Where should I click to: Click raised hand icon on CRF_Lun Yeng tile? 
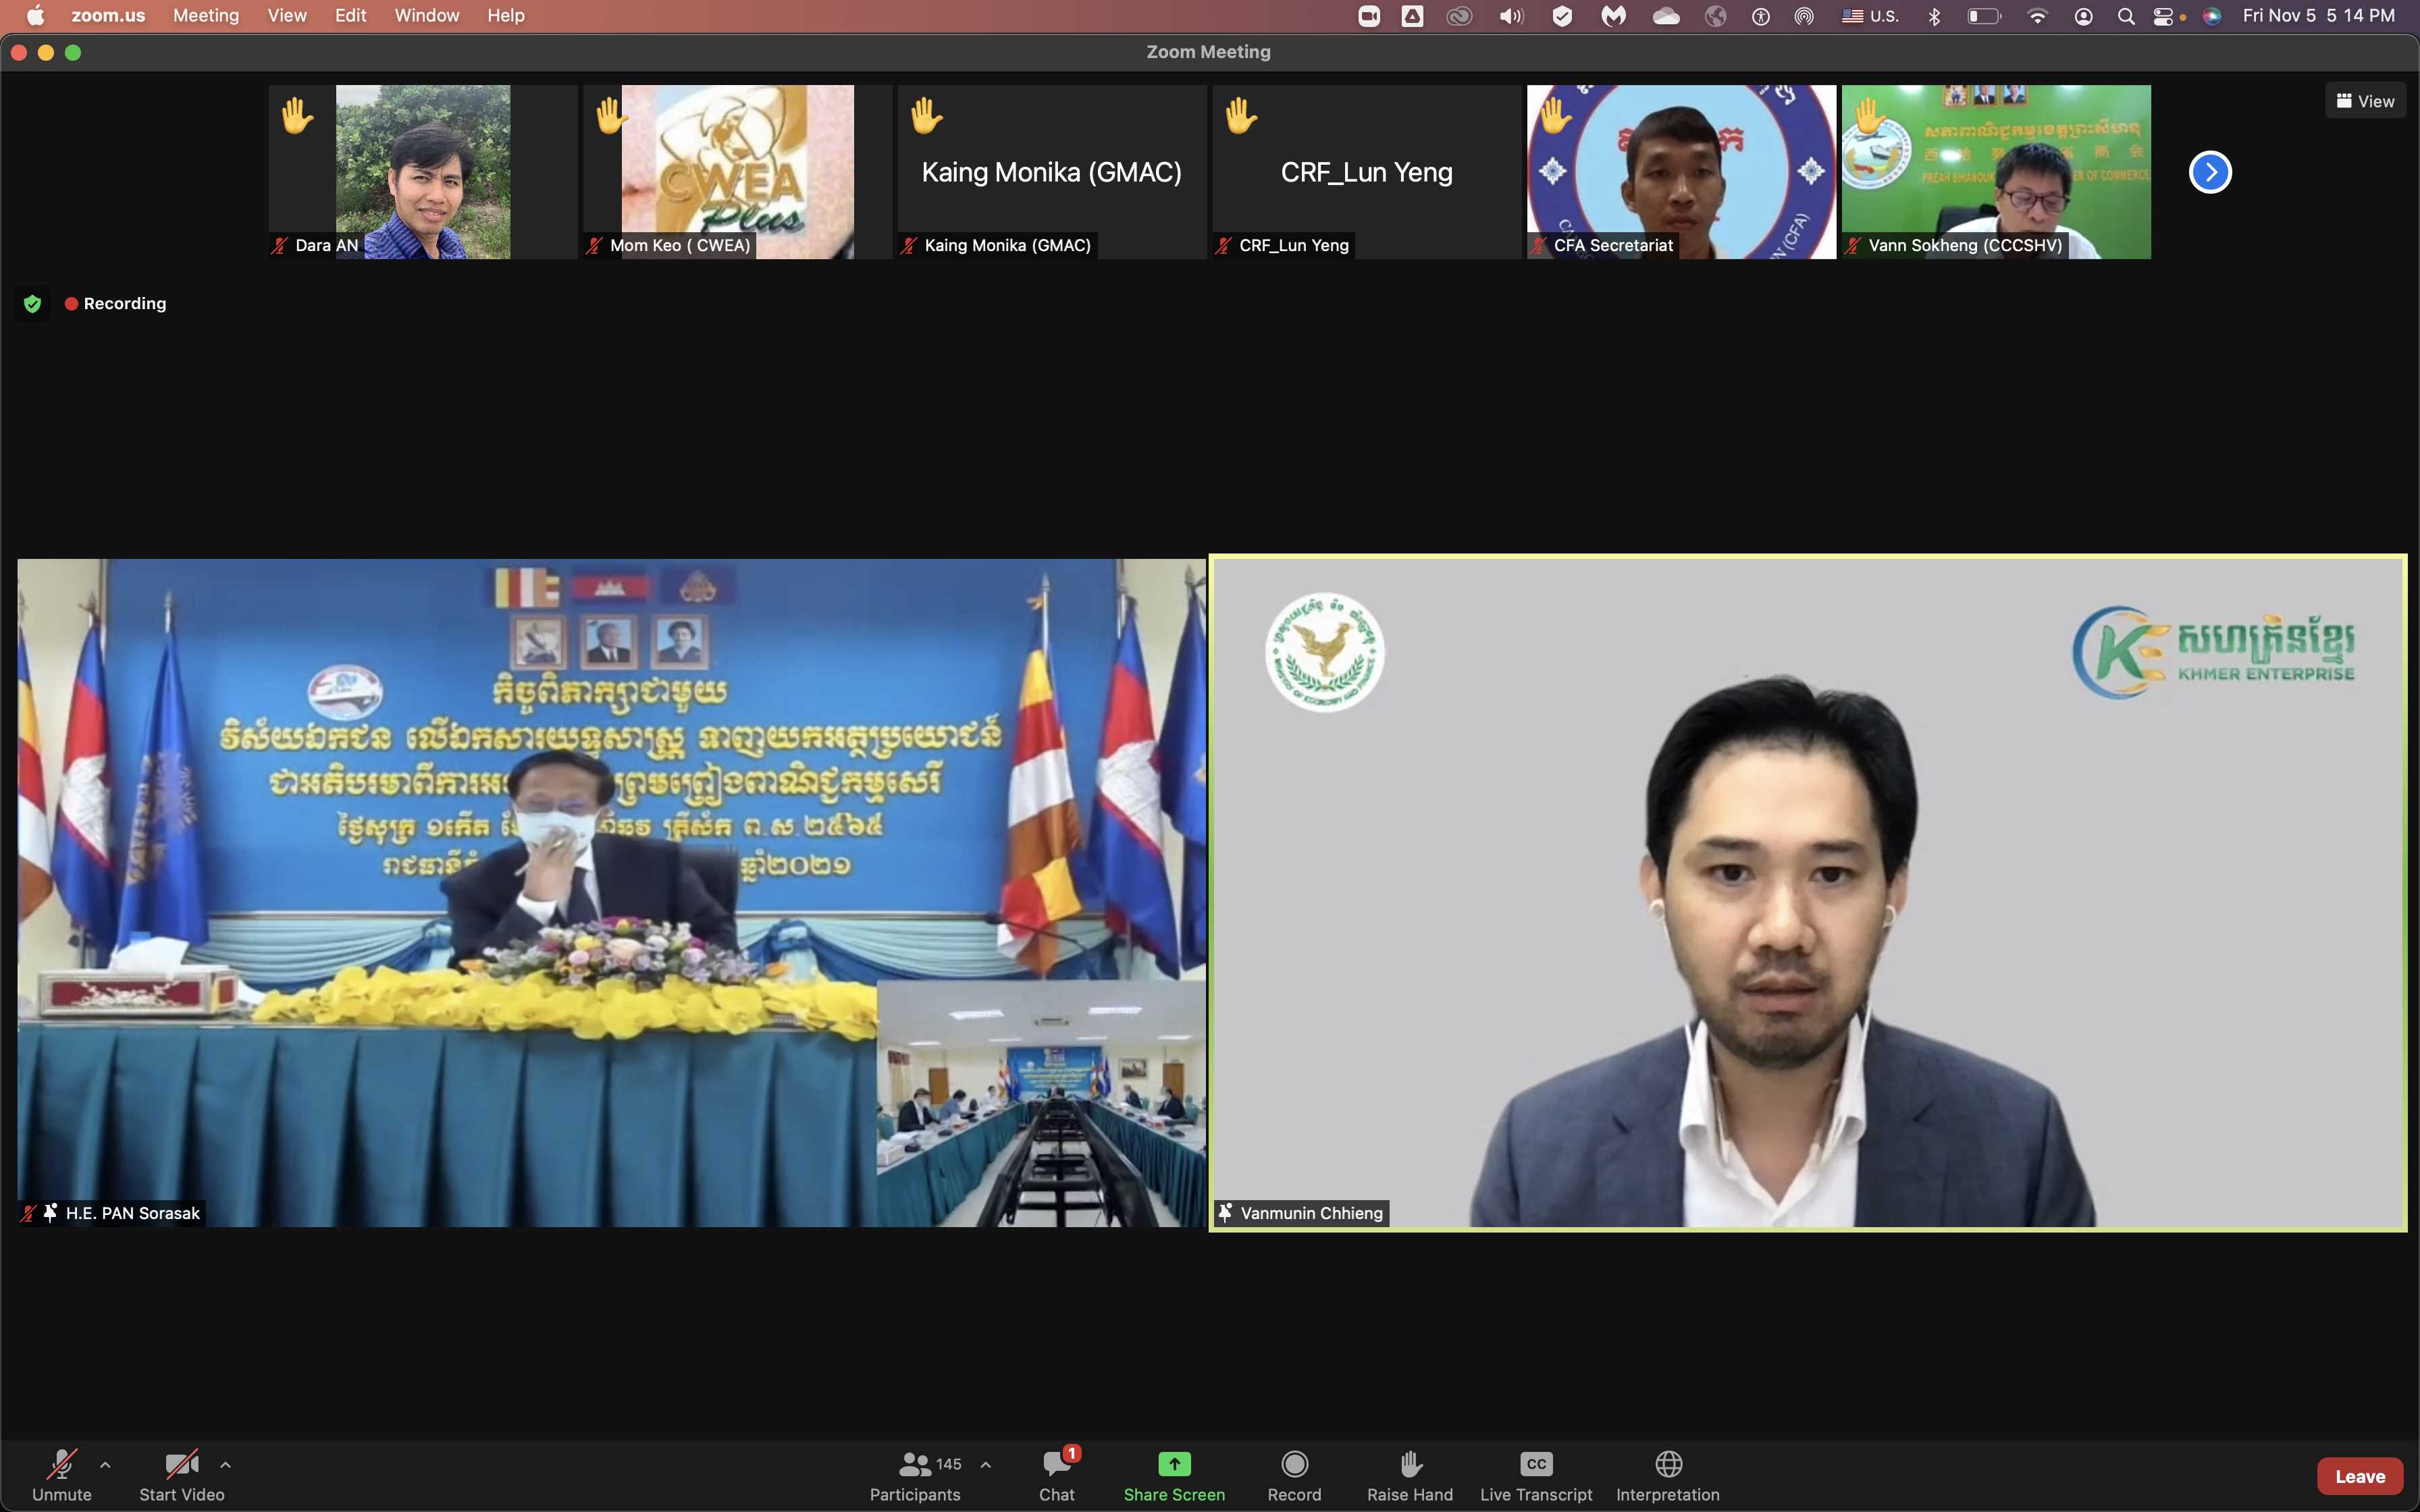tap(1241, 116)
